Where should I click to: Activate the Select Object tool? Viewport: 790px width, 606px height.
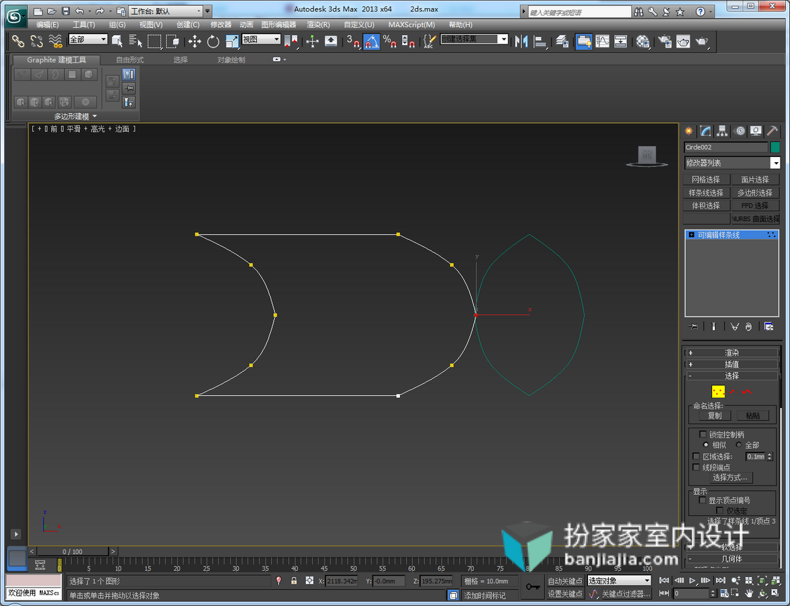(x=117, y=41)
